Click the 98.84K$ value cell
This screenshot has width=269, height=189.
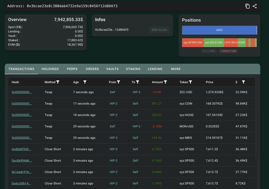point(241,103)
